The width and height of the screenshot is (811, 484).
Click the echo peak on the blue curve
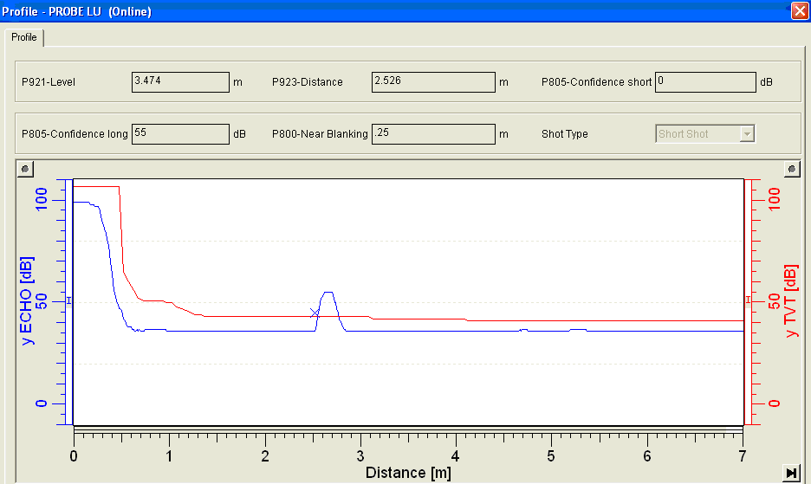328,293
